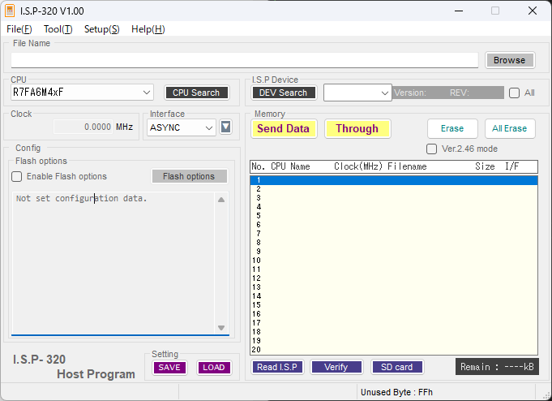Check the Ver.2.46 mode box

[x=432, y=149]
